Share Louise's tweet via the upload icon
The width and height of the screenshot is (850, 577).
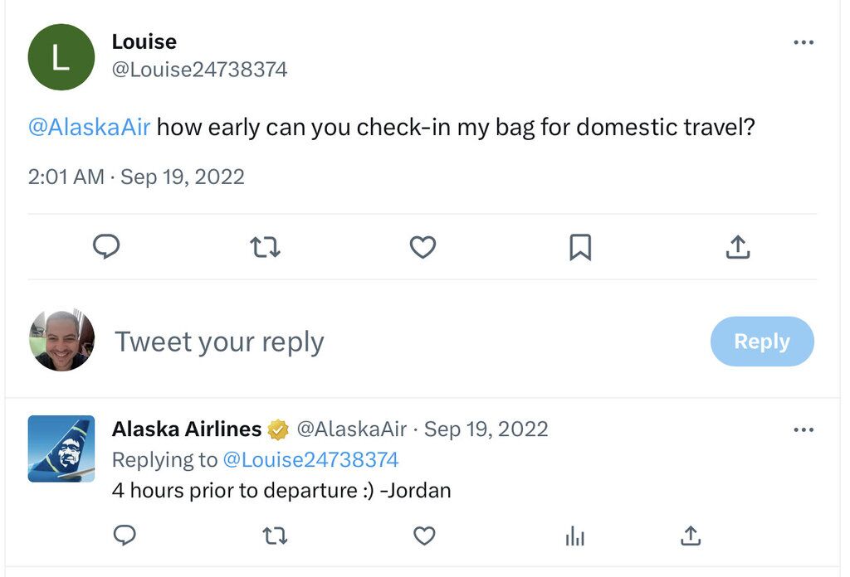point(738,247)
